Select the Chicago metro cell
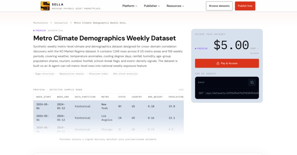The image size is (297, 155). pos(107,130)
